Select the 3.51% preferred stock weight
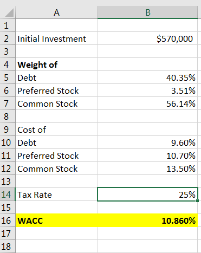This screenshot has width=201, height=253. [x=147, y=90]
